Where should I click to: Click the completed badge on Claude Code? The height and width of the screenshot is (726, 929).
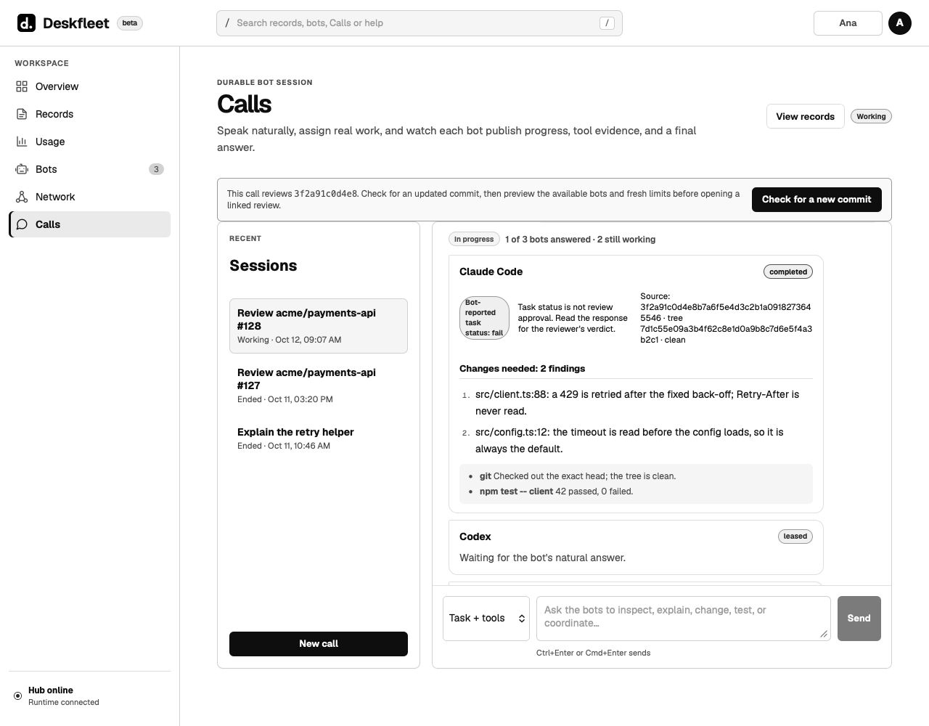tap(788, 272)
